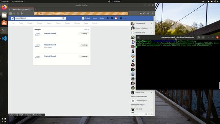Screen dimensions: 220x124
Task: Click terminal search icon
Action: coord(199,38)
